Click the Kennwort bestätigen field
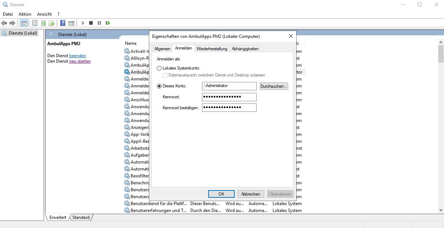This screenshot has height=228, width=444. (x=229, y=107)
